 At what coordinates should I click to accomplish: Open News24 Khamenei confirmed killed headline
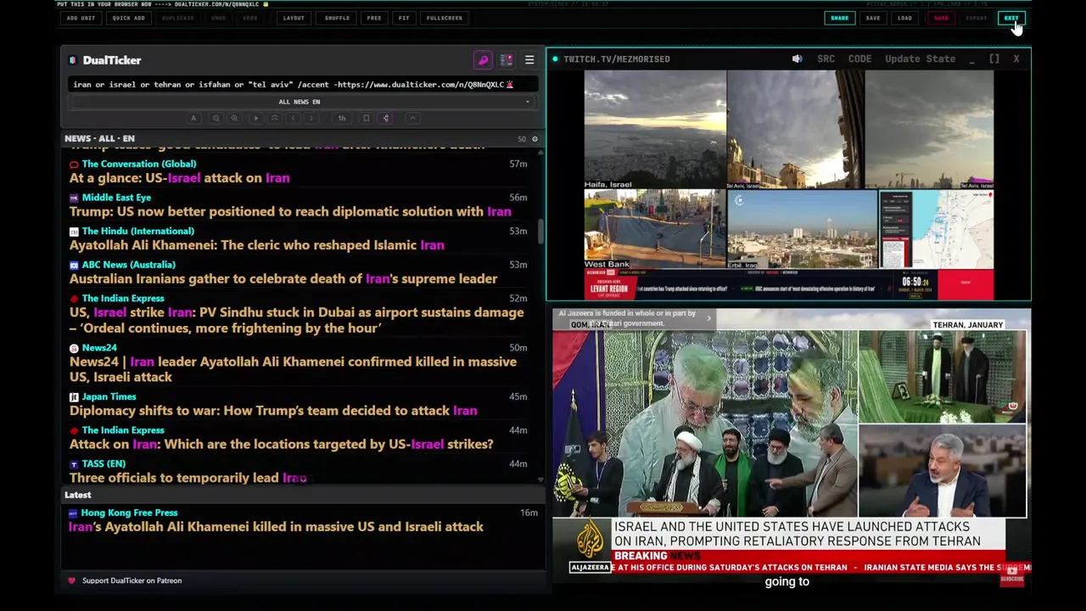click(x=293, y=369)
